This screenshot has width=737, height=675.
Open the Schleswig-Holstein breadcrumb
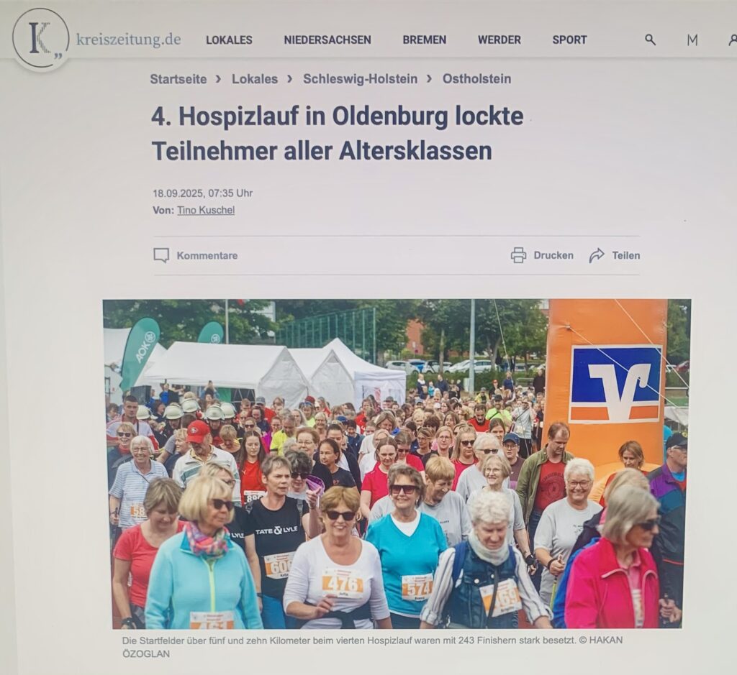coord(360,79)
